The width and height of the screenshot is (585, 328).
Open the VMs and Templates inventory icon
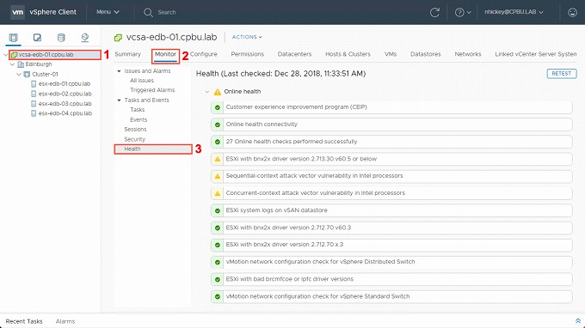click(37, 38)
